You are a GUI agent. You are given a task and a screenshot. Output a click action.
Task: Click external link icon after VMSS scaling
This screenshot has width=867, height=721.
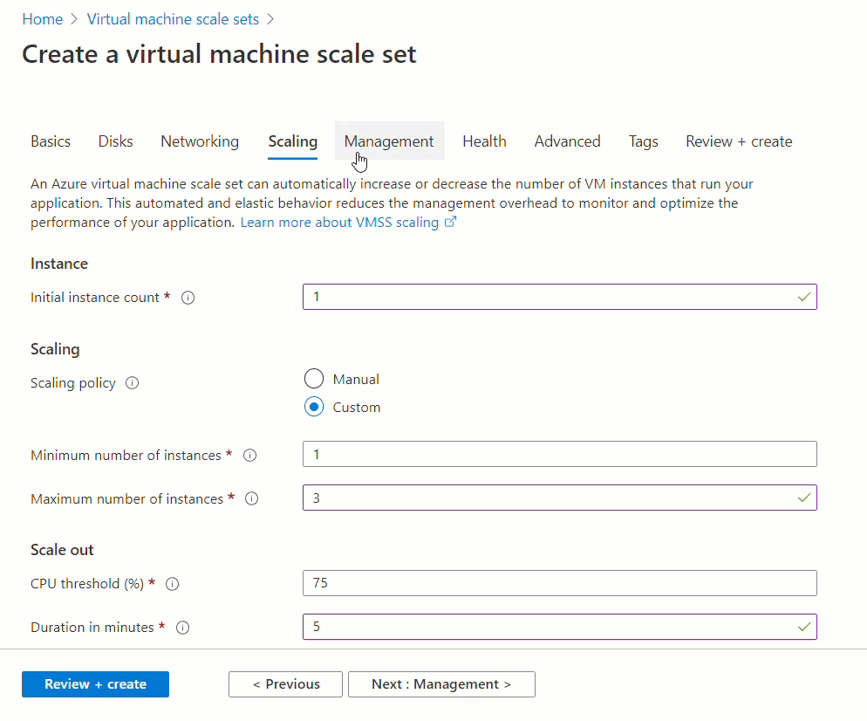(451, 223)
